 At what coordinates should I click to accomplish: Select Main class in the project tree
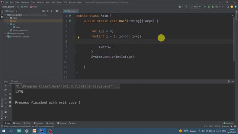[16, 27]
